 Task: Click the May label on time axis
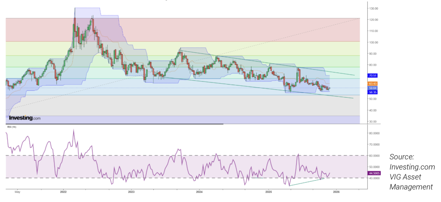[x=17, y=191]
